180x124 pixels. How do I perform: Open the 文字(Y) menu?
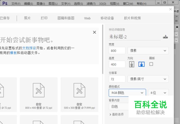[x=66, y=4]
